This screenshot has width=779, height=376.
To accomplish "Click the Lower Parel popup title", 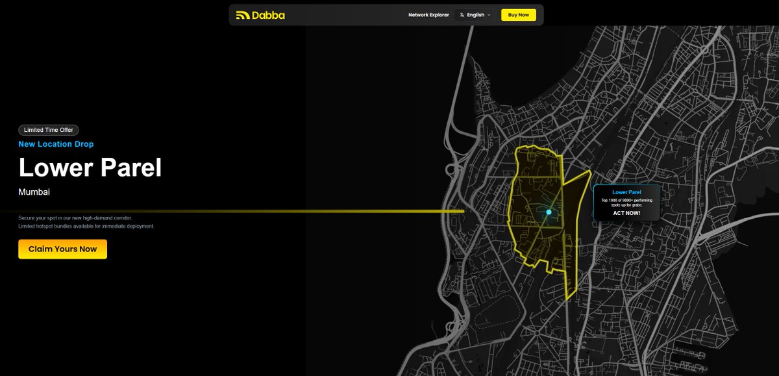I will 627,192.
